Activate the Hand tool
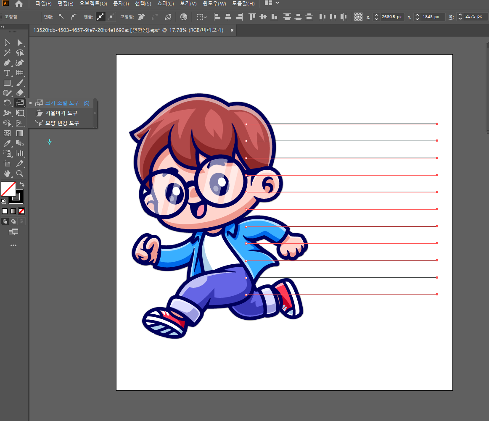 tap(7, 174)
